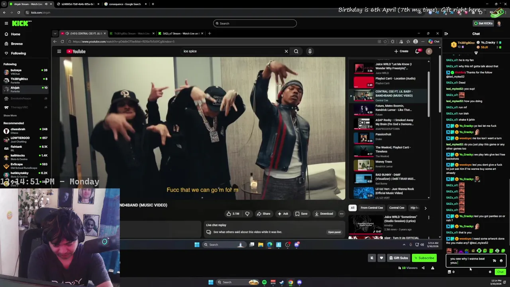The width and height of the screenshot is (510, 287).
Task: Like the video with 3.1M thumbs up
Action: pos(233,214)
